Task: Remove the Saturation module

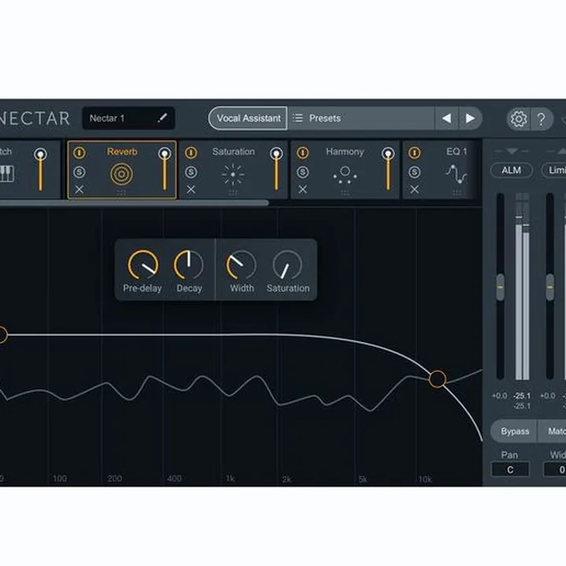Action: [191, 189]
